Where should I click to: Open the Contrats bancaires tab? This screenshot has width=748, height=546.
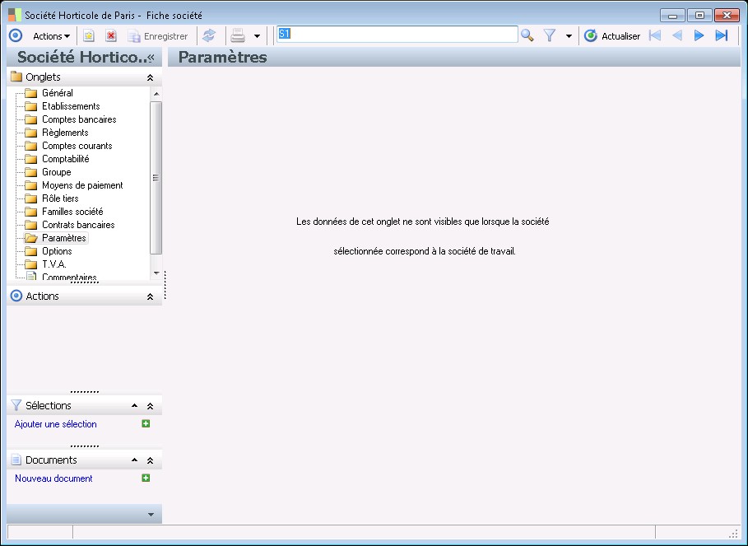coord(78,225)
